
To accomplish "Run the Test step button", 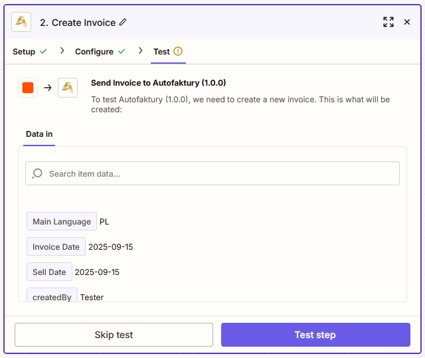I will (x=315, y=335).
